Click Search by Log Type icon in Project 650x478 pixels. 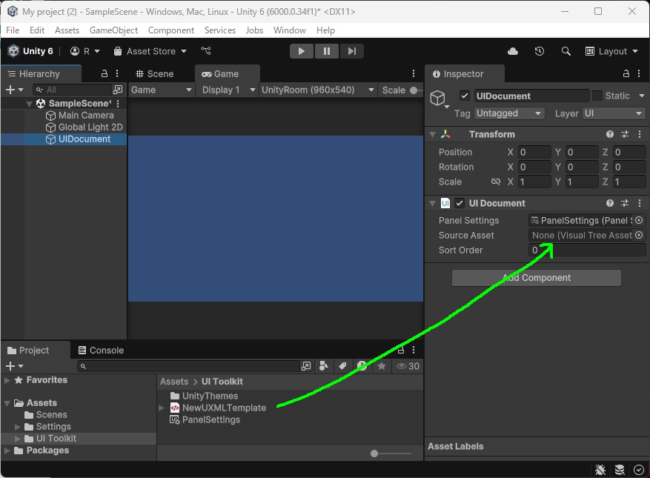point(362,365)
